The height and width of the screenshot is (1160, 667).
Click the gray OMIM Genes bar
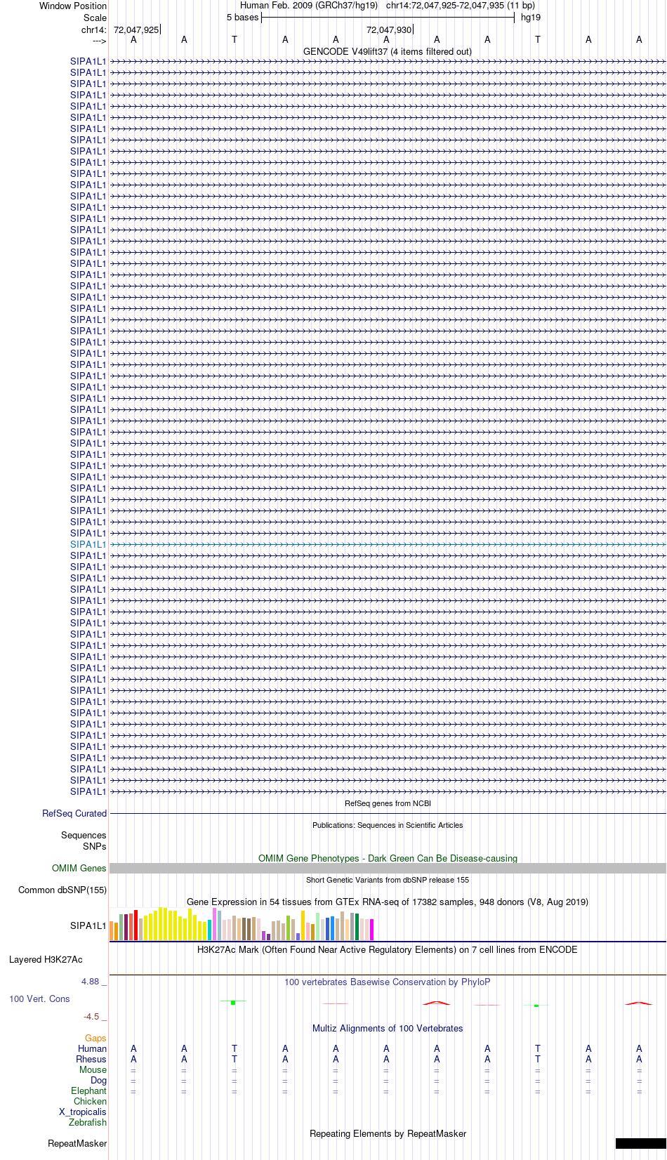click(x=388, y=869)
